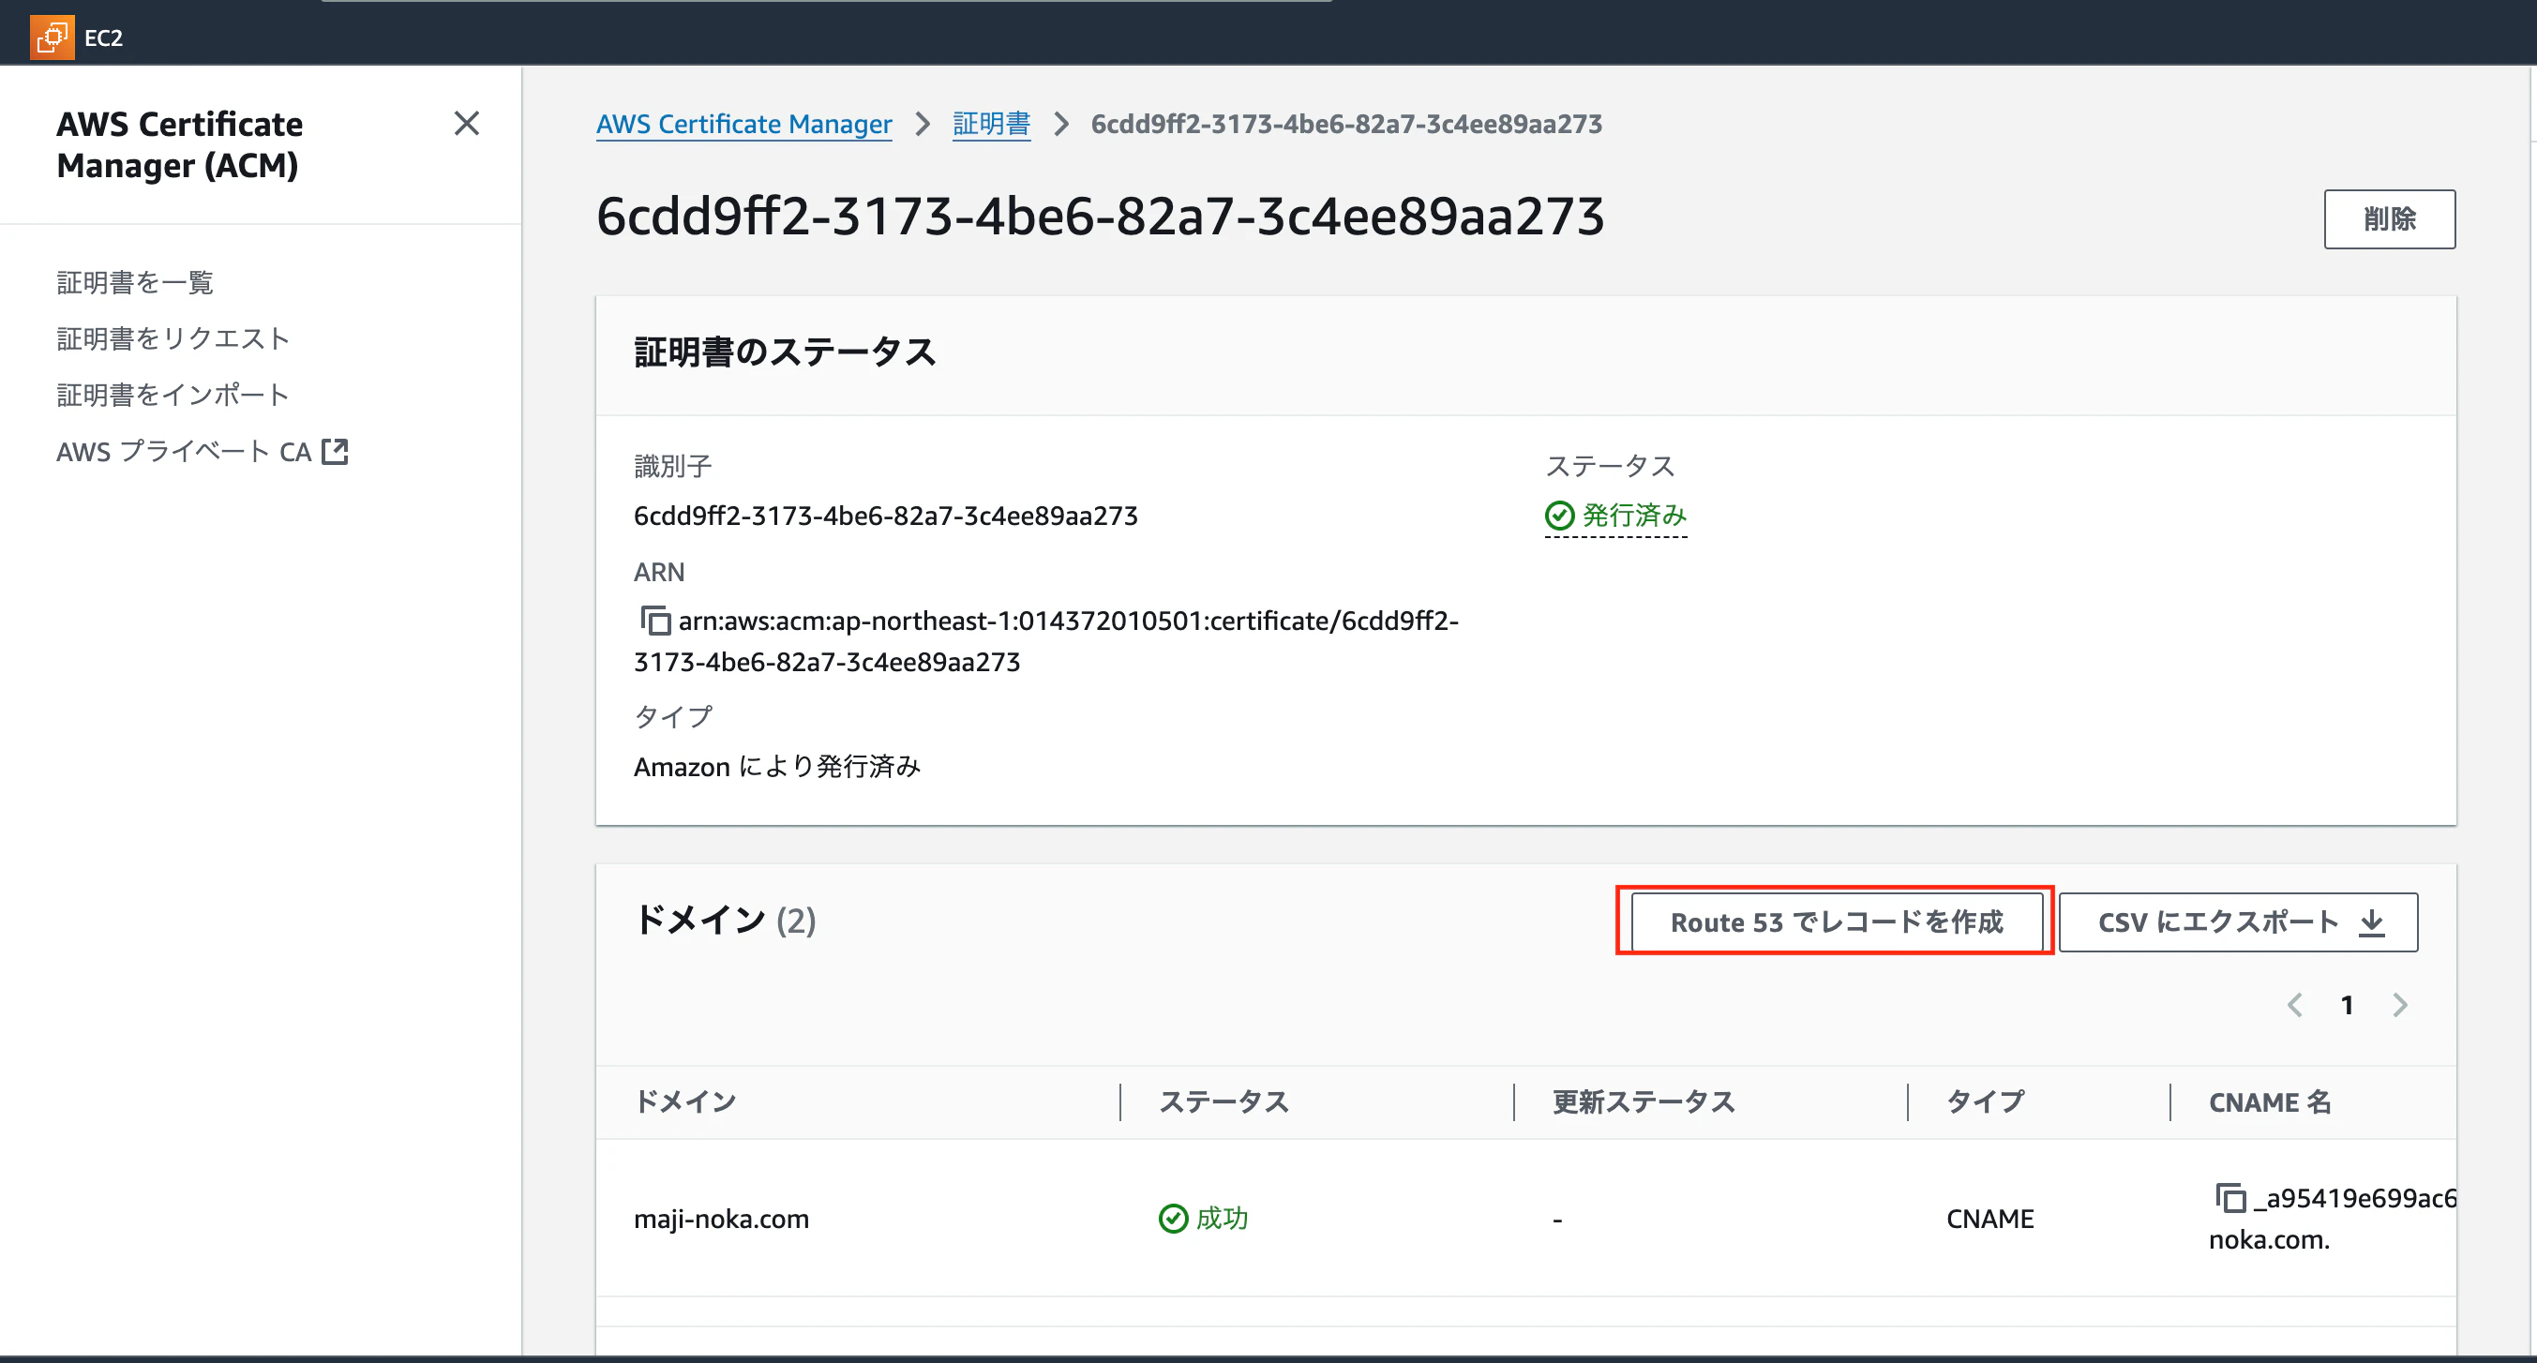
Task: Open AWS プライベート CA link
Action: point(202,451)
